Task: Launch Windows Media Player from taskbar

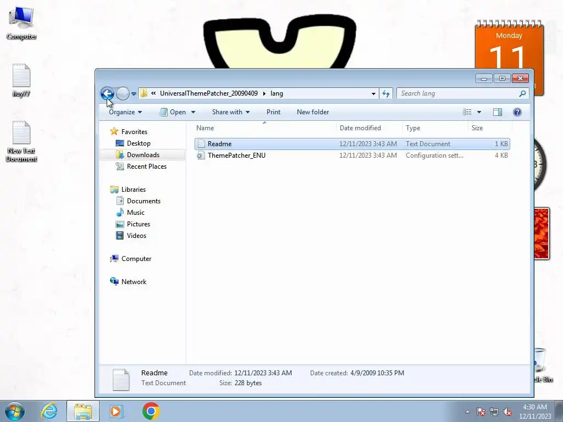Action: coord(116,411)
